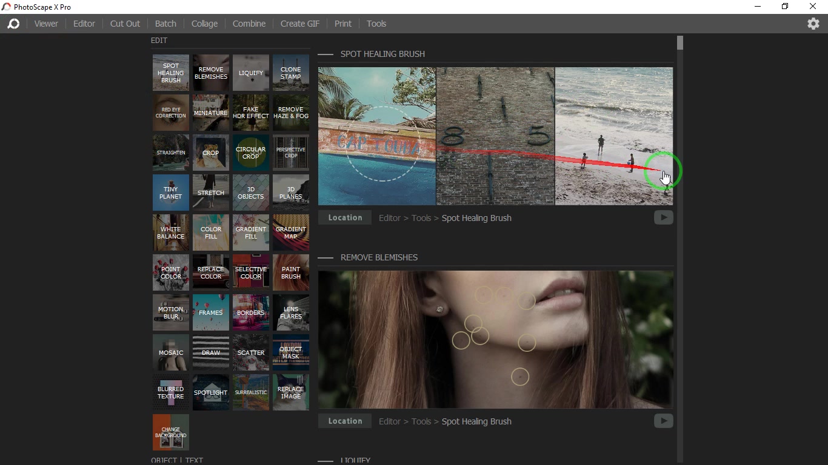Image resolution: width=828 pixels, height=465 pixels.
Task: Click the REMOVE BLEMISHES section heading
Action: click(x=379, y=257)
